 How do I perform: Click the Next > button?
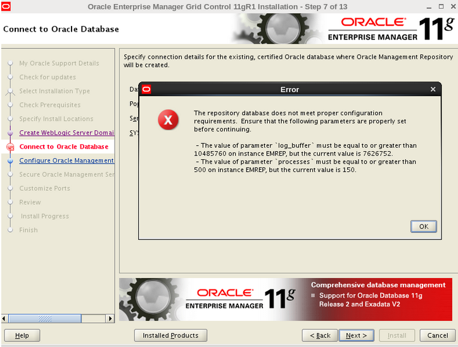357,336
